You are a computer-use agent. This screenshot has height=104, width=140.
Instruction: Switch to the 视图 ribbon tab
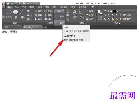point(40,7)
